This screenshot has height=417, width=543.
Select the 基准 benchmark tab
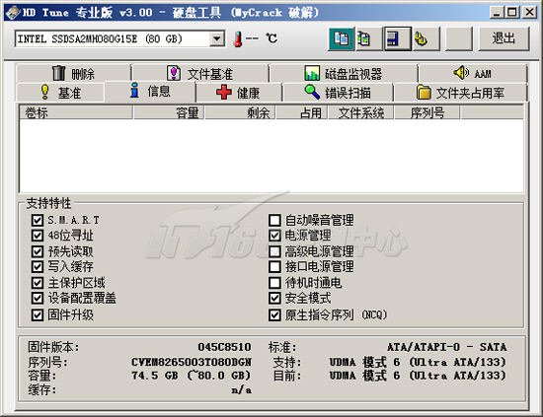pyautogui.click(x=60, y=93)
